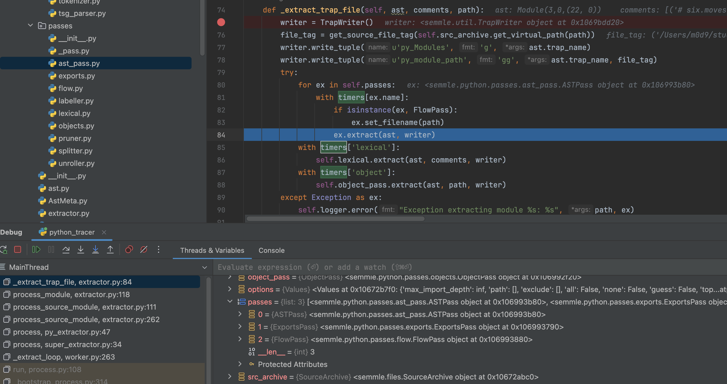This screenshot has height=384, width=727.
Task: Click the project tree vertical scrollbar
Action: (x=202, y=28)
